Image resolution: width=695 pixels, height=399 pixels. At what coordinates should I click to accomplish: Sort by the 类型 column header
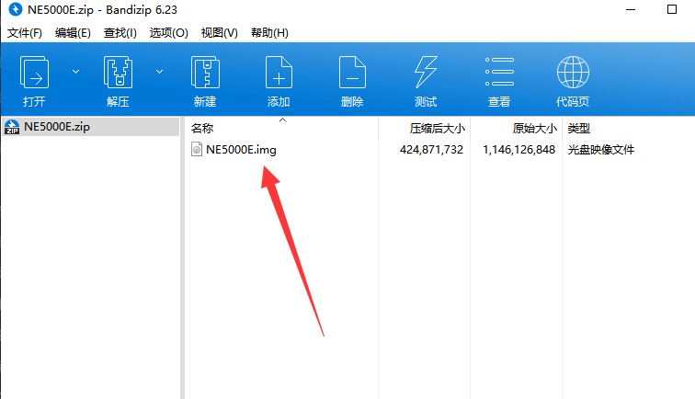pos(579,129)
